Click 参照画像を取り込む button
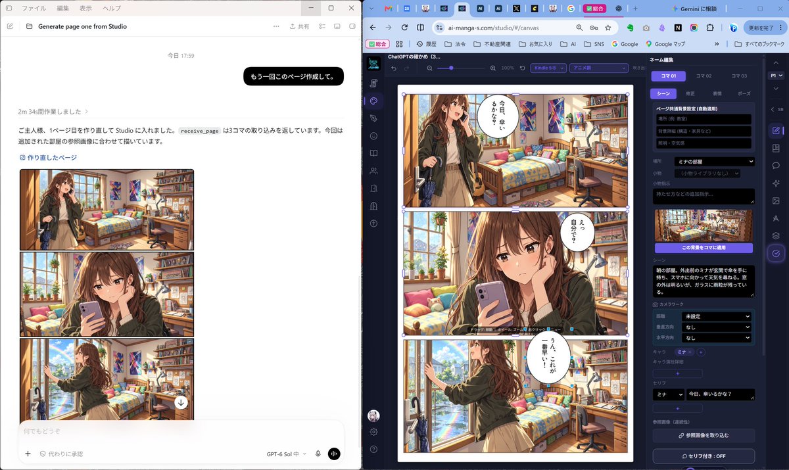Viewport: 789px width, 470px height. 704,435
